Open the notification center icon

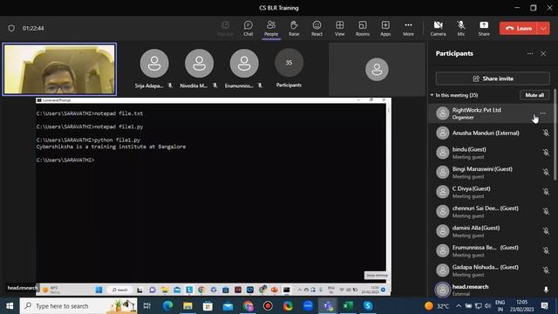pyautogui.click(x=544, y=306)
